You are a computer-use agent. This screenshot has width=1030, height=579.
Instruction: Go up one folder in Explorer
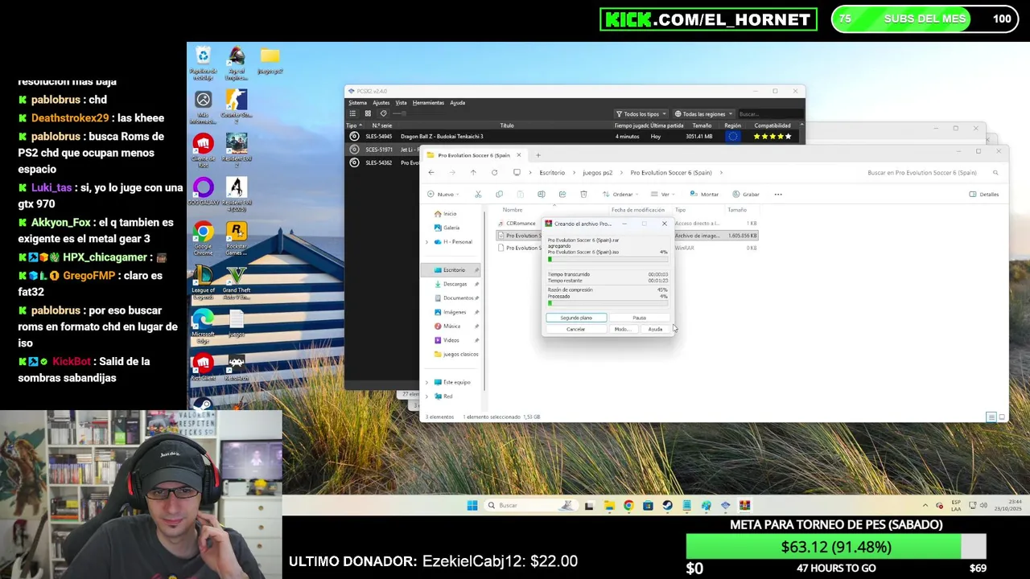tap(473, 172)
